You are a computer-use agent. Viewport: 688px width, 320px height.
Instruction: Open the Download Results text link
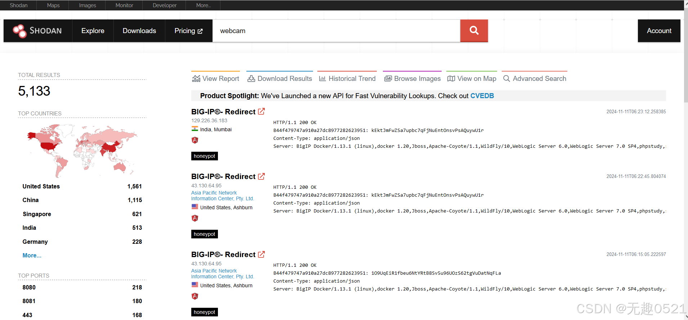(x=285, y=78)
